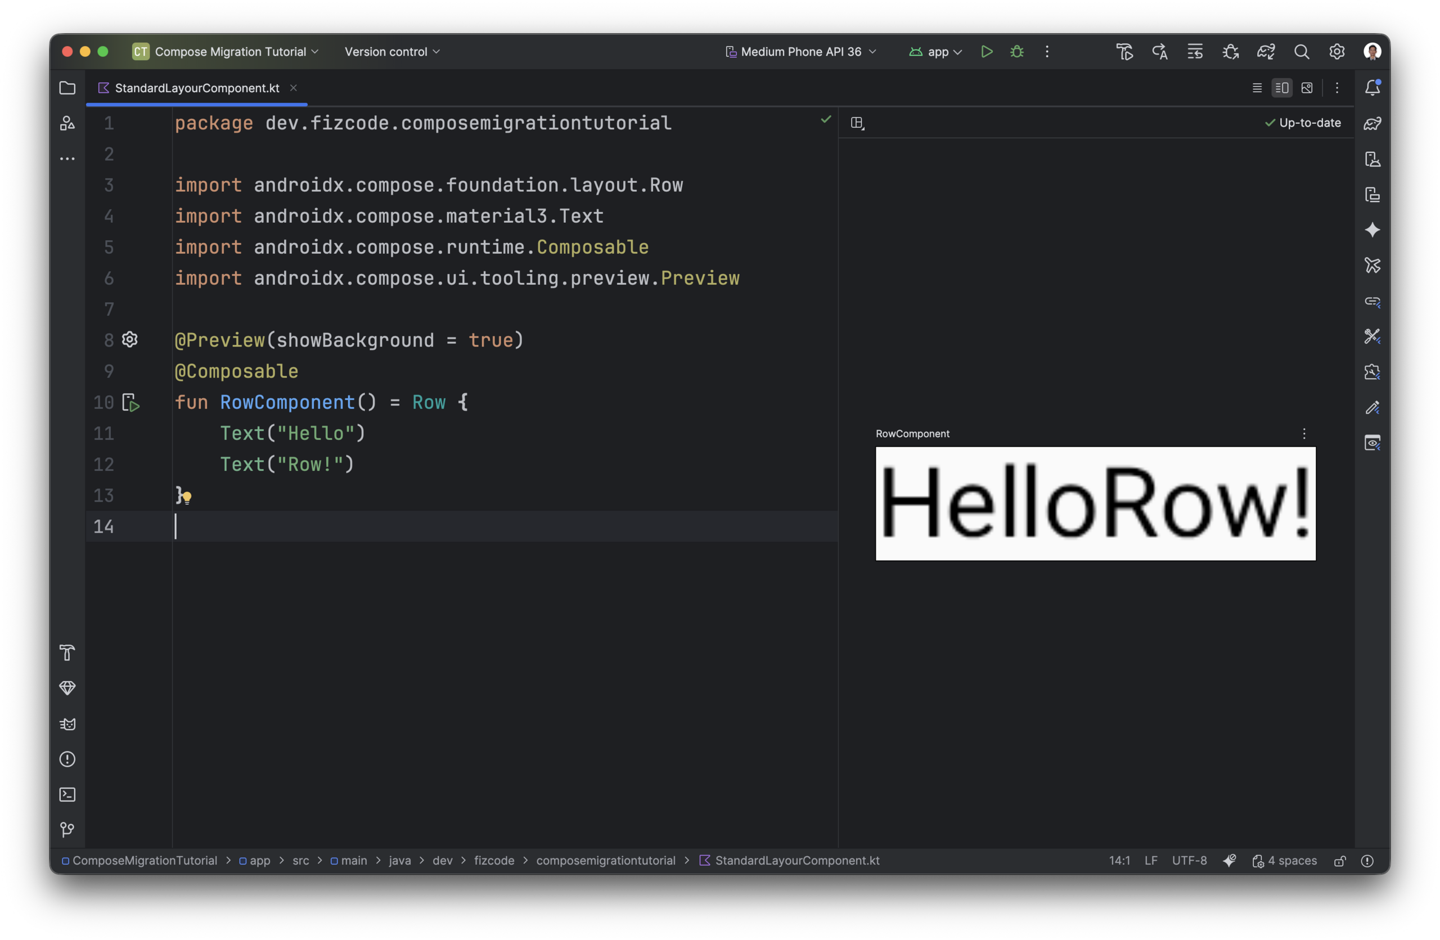Click the StandardLayourComponent.kt breadcrumb file entry
This screenshot has width=1440, height=940.
789,861
